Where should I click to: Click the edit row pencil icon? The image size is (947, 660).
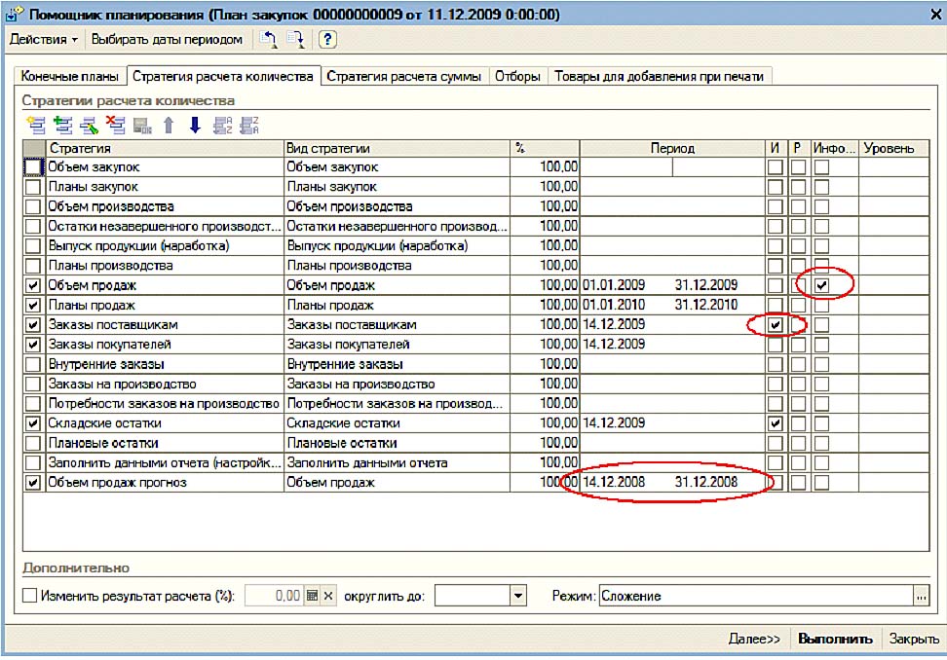point(90,125)
